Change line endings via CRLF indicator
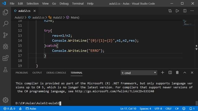This screenshot has height=111, width=198. 168,109
